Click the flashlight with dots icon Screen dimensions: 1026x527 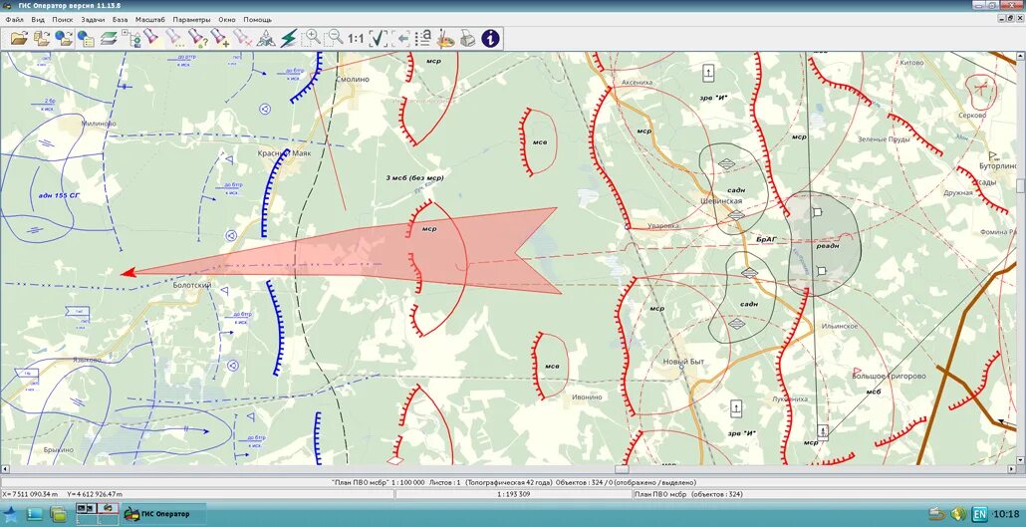point(174,37)
